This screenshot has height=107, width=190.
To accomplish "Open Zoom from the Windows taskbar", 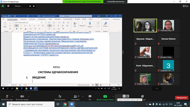I will 72,104.
